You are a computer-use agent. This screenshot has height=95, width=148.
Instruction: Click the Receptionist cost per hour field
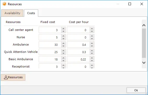coord(78,66)
